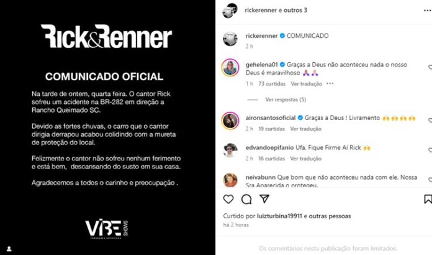432x255 pixels.
Task: Like aironsantosoficial's comment heart
Action: click(x=430, y=120)
